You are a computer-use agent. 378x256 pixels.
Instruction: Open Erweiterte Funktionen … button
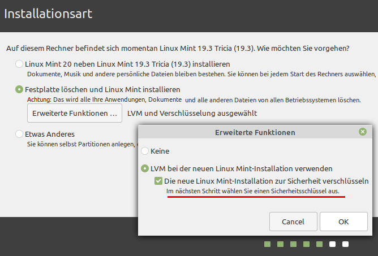(x=75, y=113)
